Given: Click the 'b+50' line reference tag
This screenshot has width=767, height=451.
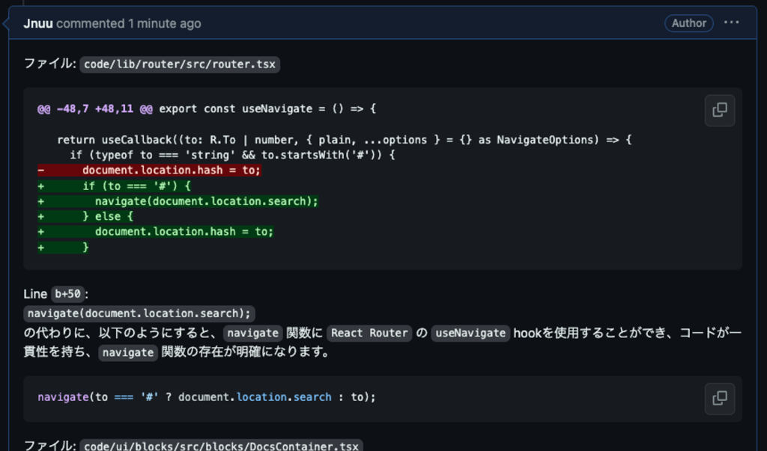Looking at the screenshot, I should pos(67,294).
